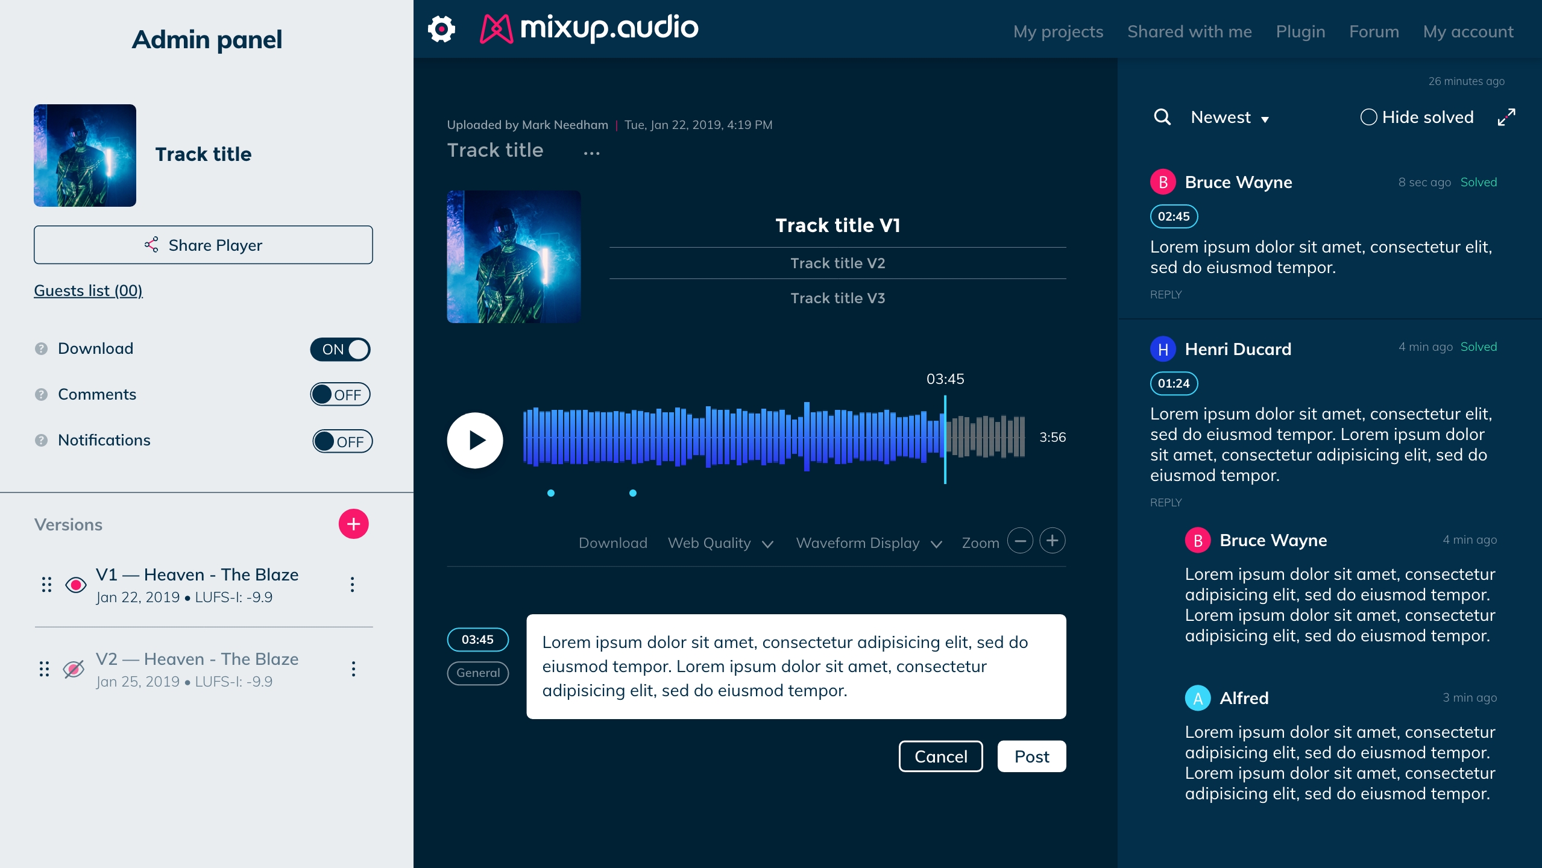Click drag handle of V2 version
This screenshot has height=868, width=1542.
(x=44, y=669)
